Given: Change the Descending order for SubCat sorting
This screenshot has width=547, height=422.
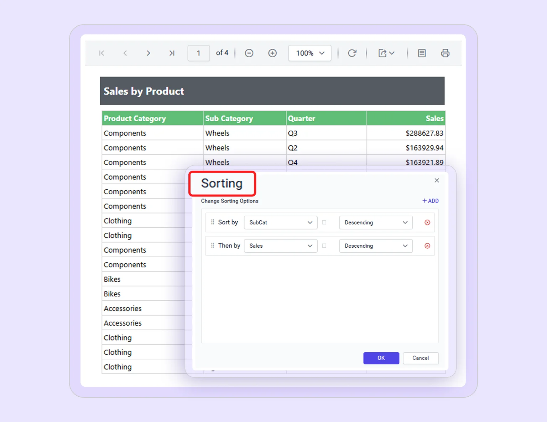Looking at the screenshot, I should point(376,222).
